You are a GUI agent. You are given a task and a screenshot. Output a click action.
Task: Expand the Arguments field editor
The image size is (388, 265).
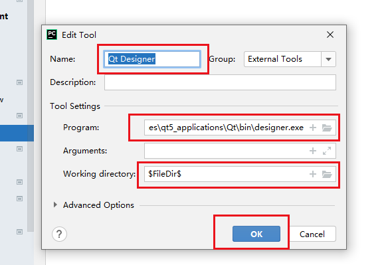point(327,151)
